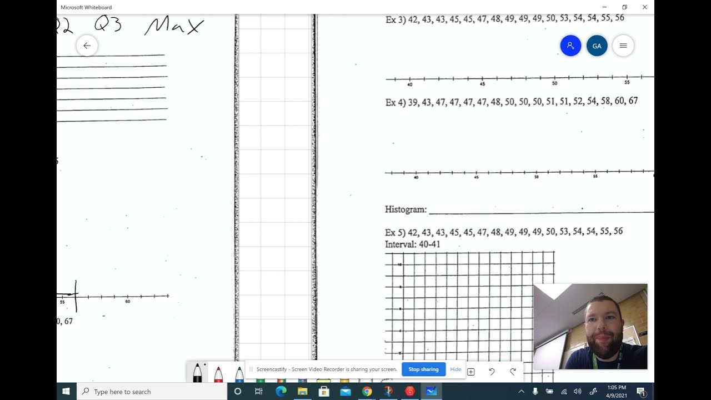This screenshot has height=400, width=711.
Task: Open the red swirl app on taskbar
Action: 409,391
